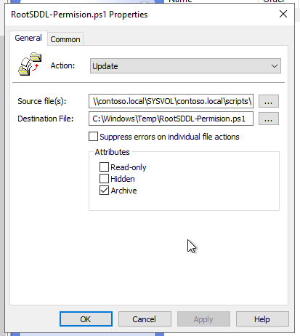300x336 pixels.
Task: Open the Action dropdown arrow
Action: pyautogui.click(x=275, y=66)
